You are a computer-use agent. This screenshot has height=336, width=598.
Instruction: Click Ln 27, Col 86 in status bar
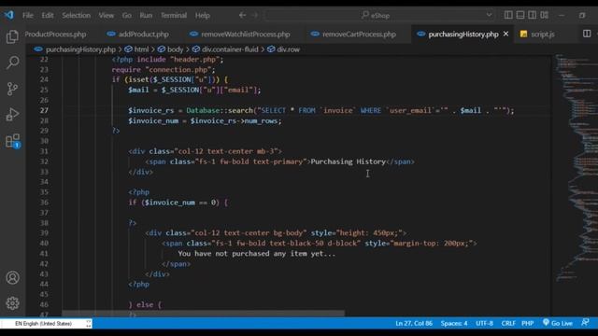414,323
